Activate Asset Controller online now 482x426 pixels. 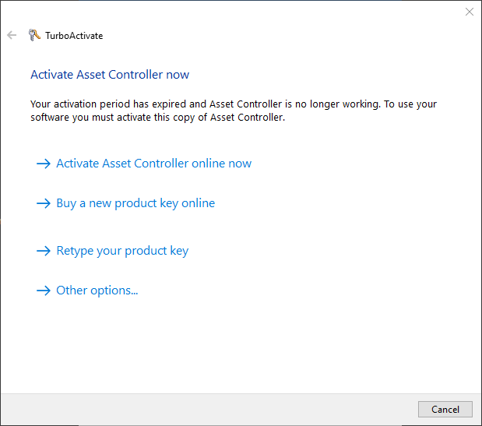153,164
